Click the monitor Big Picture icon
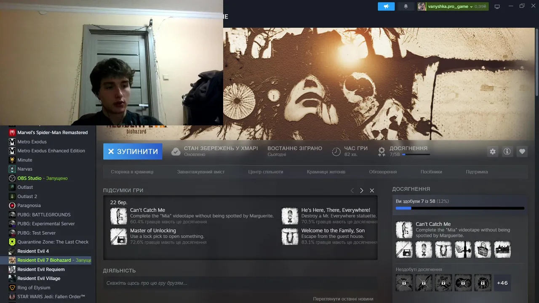This screenshot has width=539, height=303. [497, 6]
